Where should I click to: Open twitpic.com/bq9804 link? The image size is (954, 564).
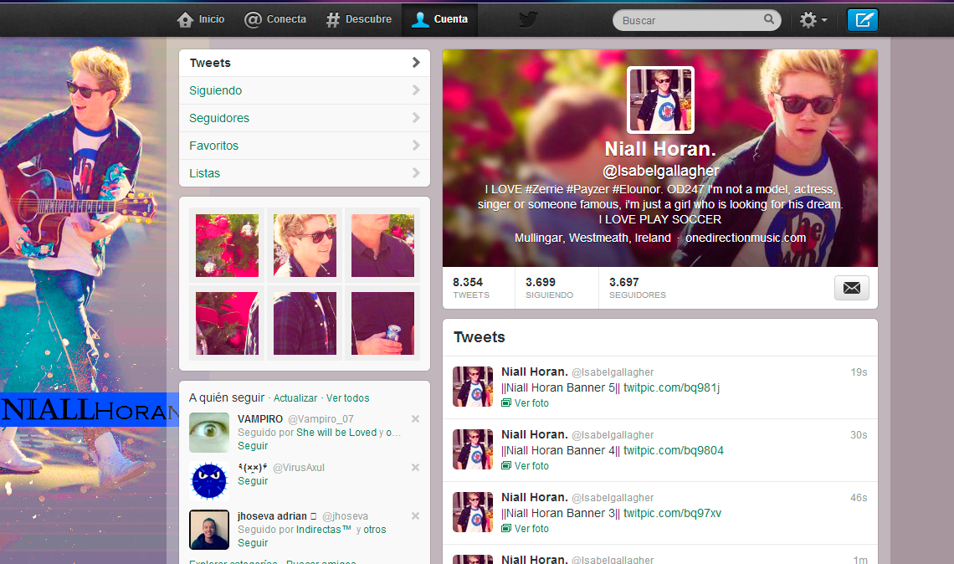click(x=674, y=450)
